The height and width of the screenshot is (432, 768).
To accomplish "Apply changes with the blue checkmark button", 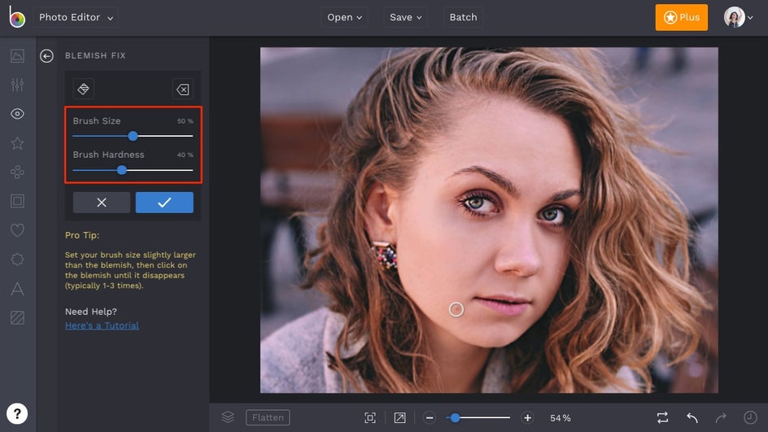I will pos(164,203).
